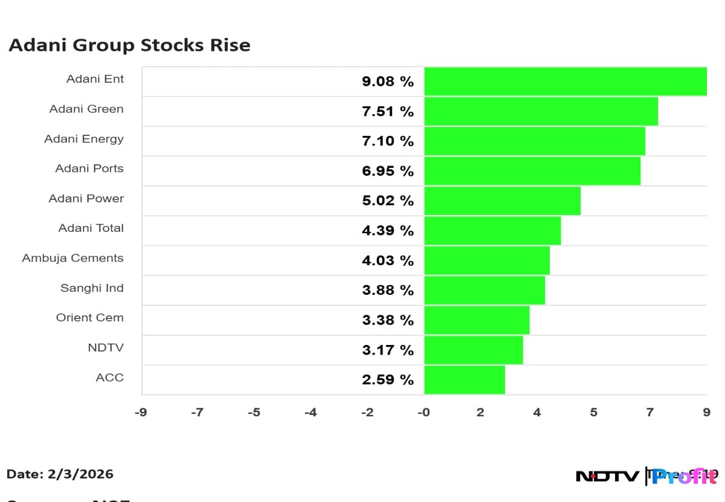This screenshot has height=502, width=725.
Task: Click the 2.59 % value label
Action: 388,380
